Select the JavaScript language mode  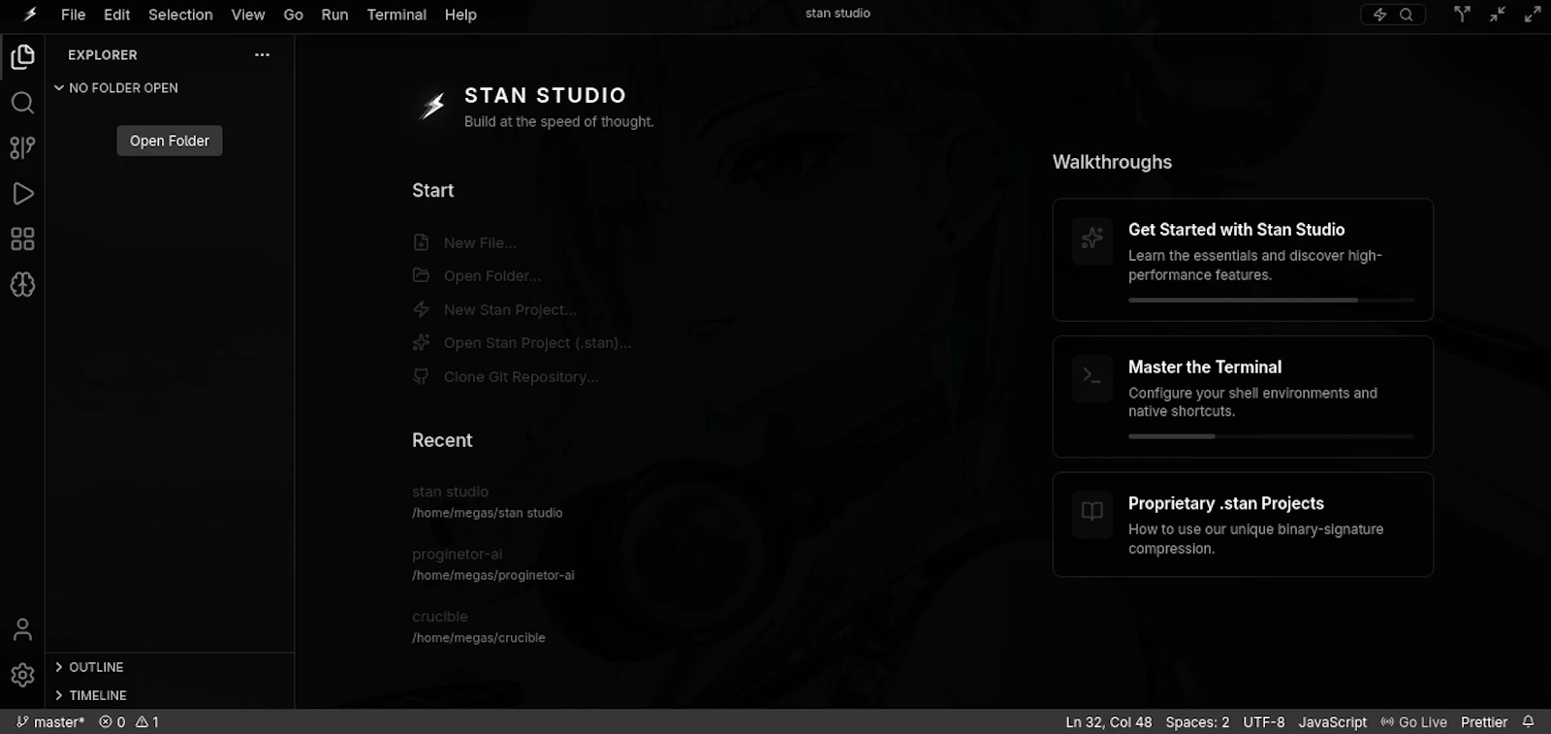(x=1332, y=722)
